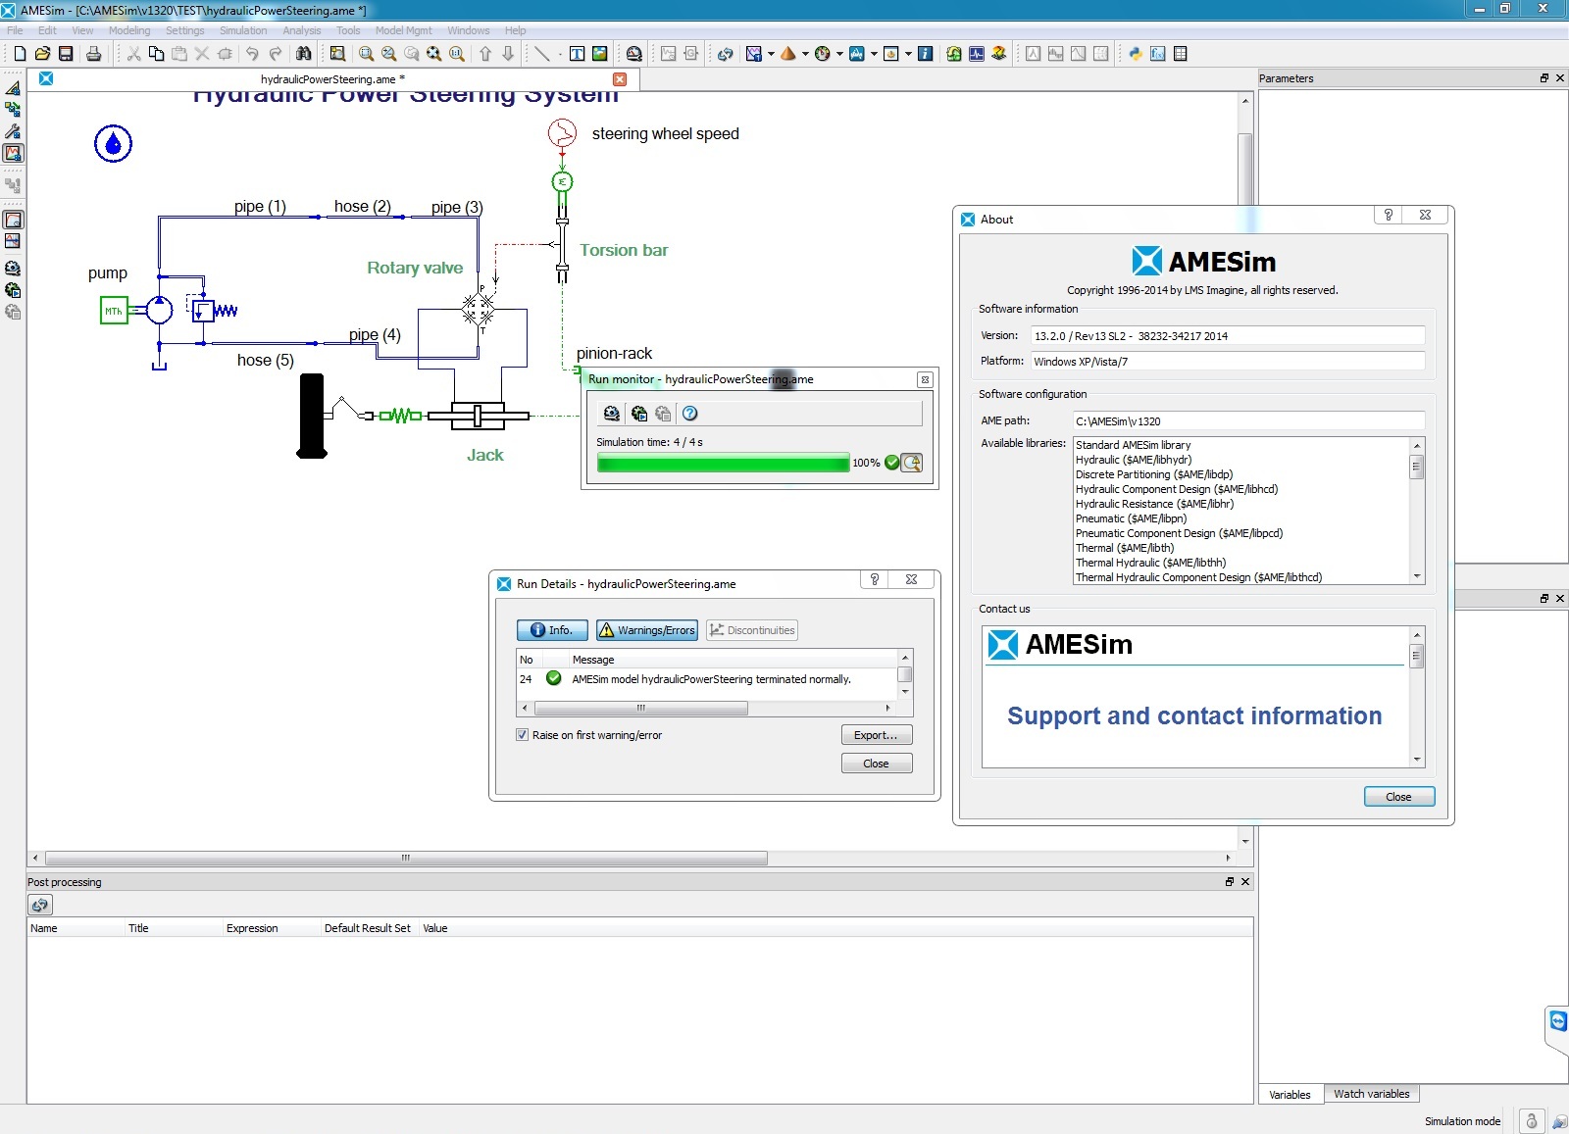This screenshot has height=1134, width=1569.
Task: Click the simulation progress bar in Run monitor
Action: (x=723, y=463)
